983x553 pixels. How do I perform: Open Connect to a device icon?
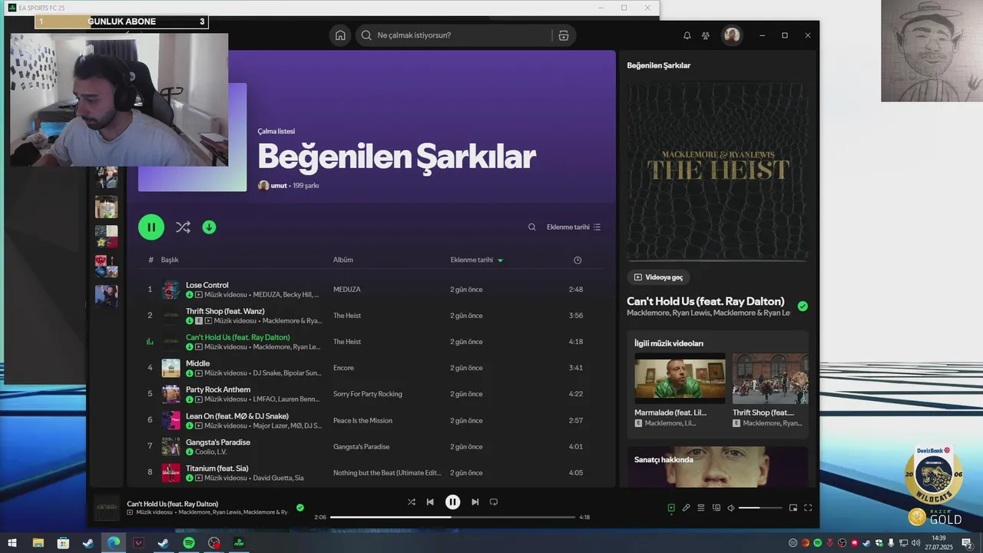click(x=717, y=508)
